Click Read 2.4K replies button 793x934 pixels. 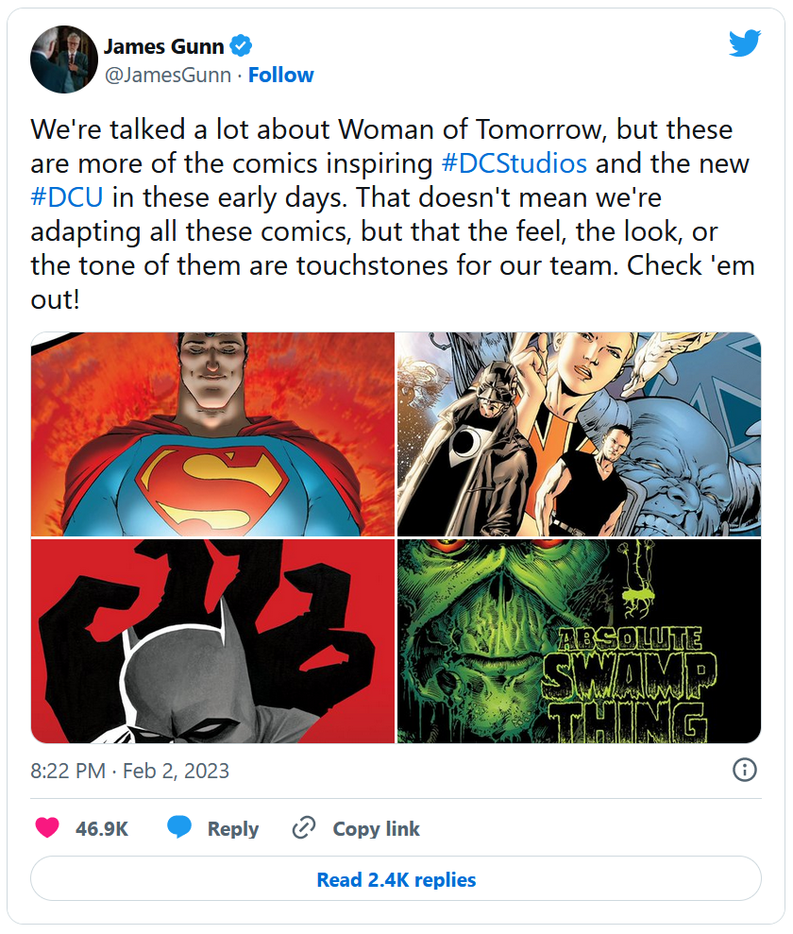pos(396,879)
